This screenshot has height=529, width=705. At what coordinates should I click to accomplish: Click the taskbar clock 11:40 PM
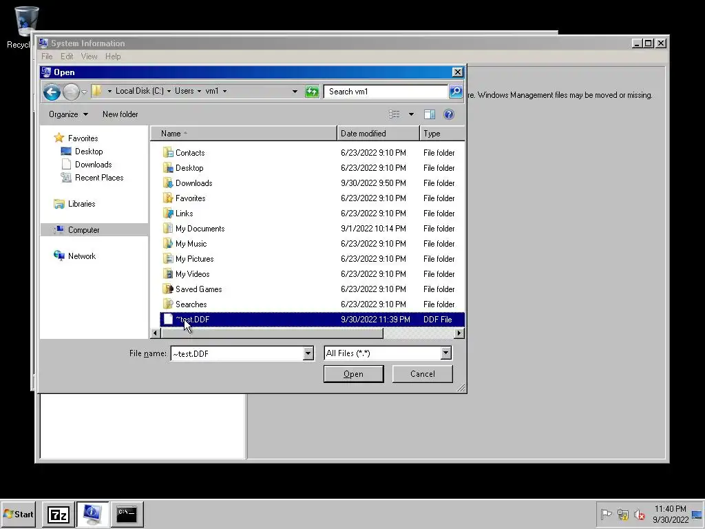click(670, 509)
